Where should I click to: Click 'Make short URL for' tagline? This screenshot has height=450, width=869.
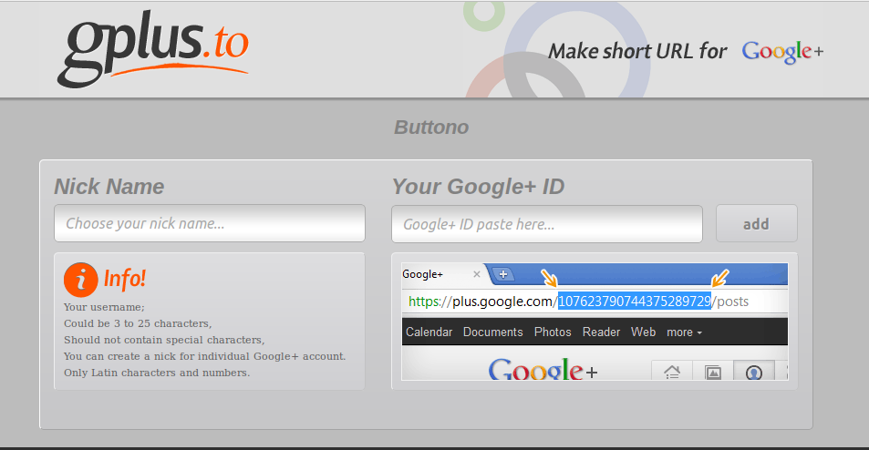[x=637, y=52]
